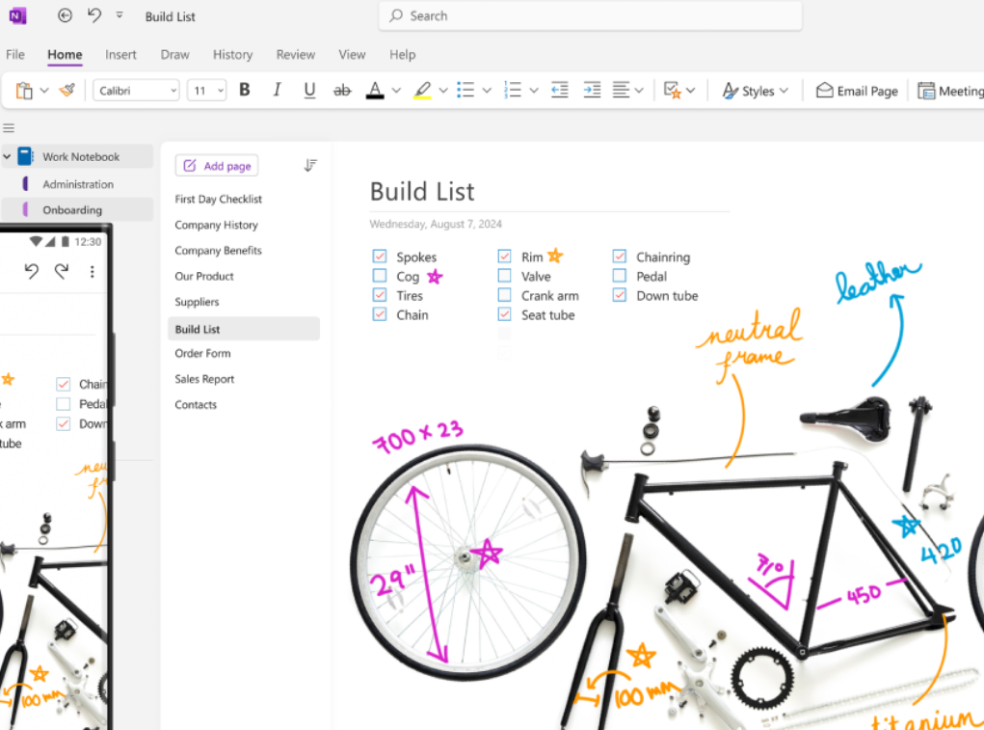Click the Increase Indent icon
Viewport: 984px width, 730px height.
(x=592, y=91)
